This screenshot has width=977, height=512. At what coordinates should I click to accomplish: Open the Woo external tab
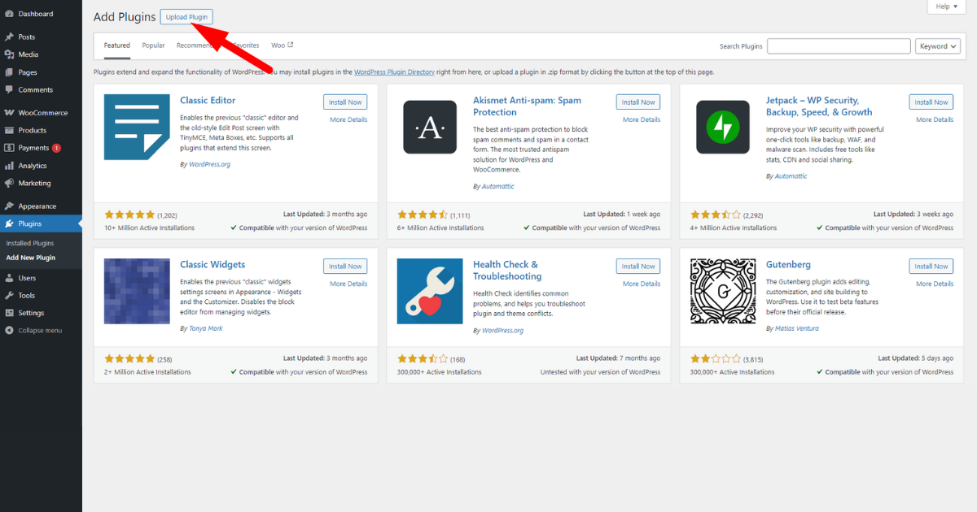[x=283, y=46]
